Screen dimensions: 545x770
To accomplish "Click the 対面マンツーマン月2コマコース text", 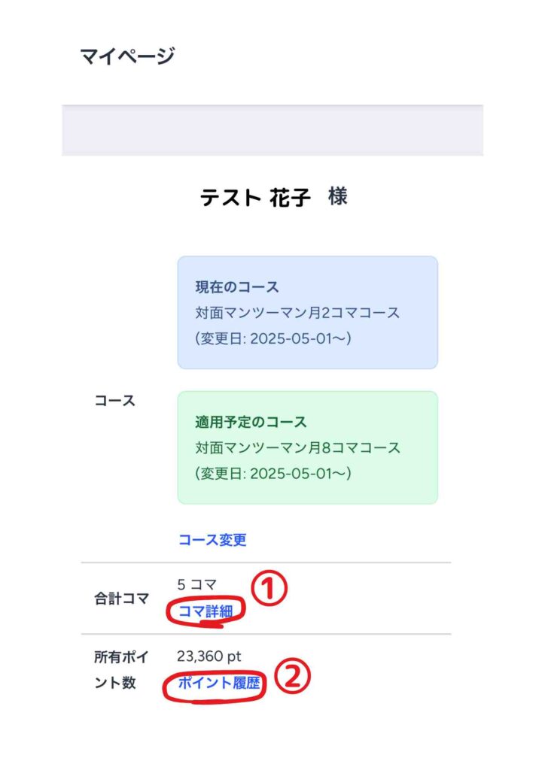I will [297, 313].
